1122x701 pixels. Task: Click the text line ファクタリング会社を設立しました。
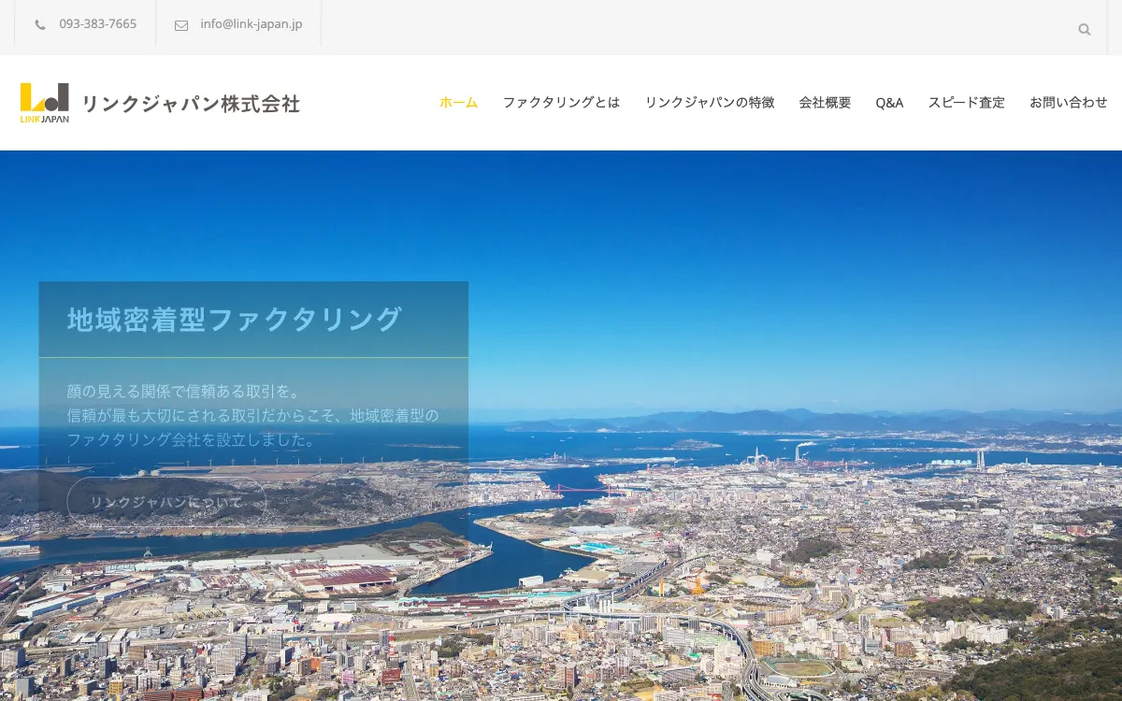193,439
